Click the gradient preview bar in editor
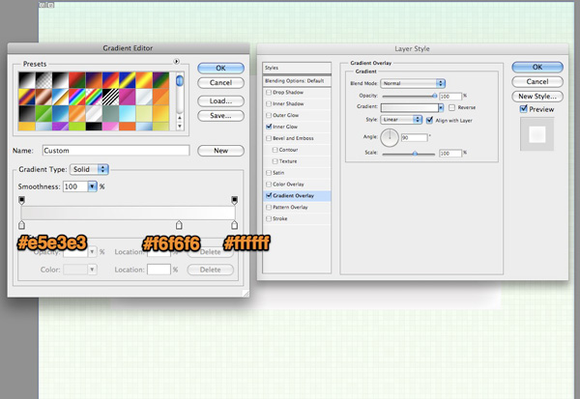Screen dimensions: 580x399 128,213
